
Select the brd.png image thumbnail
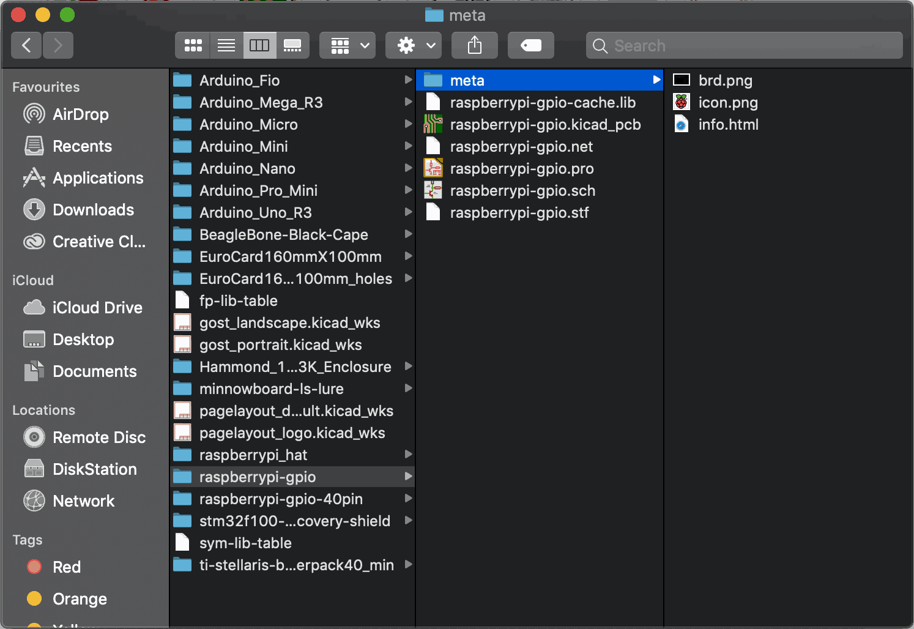(682, 80)
